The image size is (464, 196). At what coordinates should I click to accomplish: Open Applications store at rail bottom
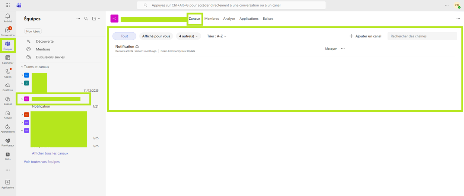point(7,184)
